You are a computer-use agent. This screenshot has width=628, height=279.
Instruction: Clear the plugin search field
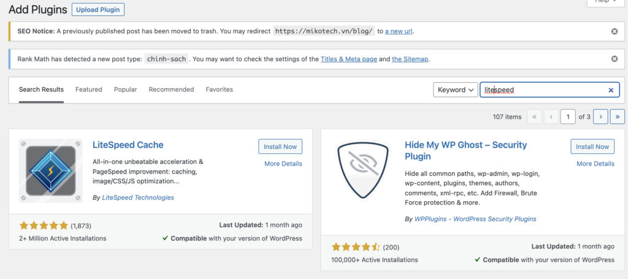click(611, 90)
